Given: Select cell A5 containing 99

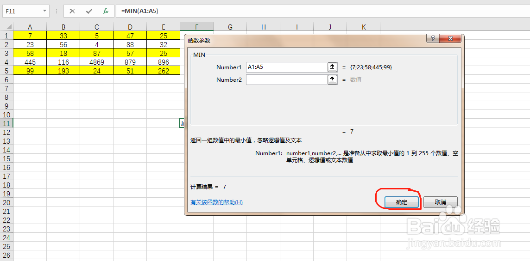Looking at the screenshot, I should pos(30,71).
